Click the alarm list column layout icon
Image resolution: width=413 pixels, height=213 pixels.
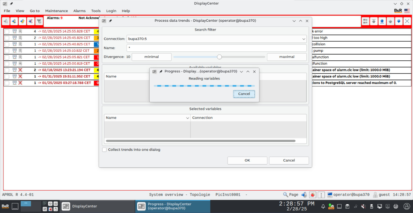click(365, 21)
